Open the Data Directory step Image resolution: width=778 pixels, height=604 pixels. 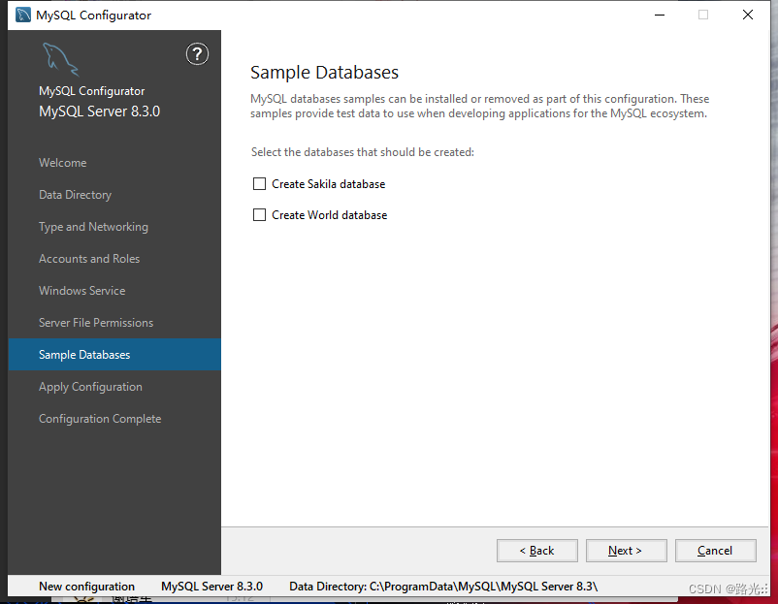pyautogui.click(x=75, y=194)
